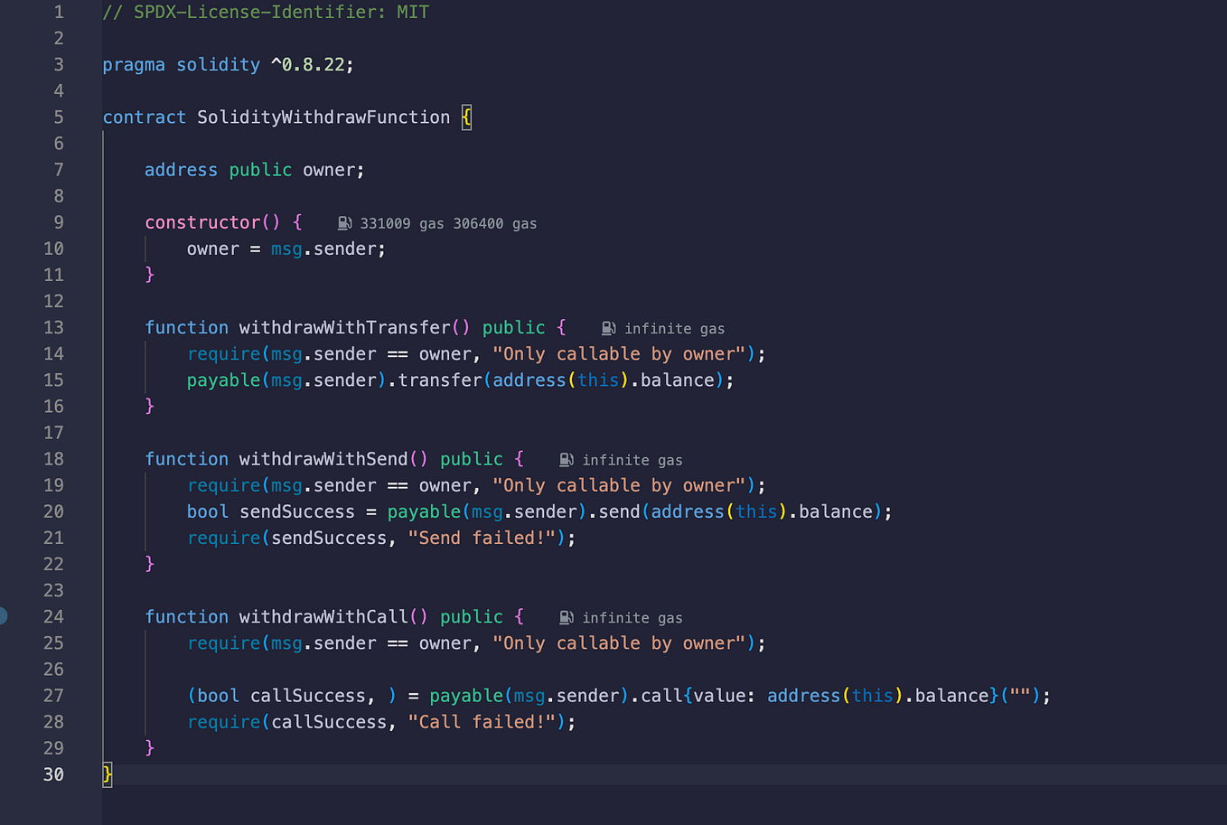Select the contract name SolidityWithdrawFunction
The height and width of the screenshot is (825, 1227).
pos(323,117)
